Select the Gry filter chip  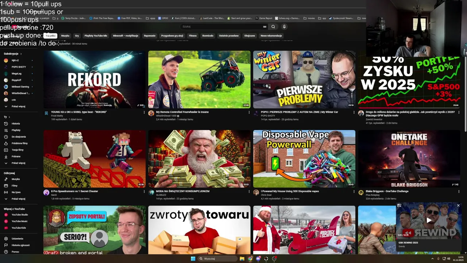77,36
